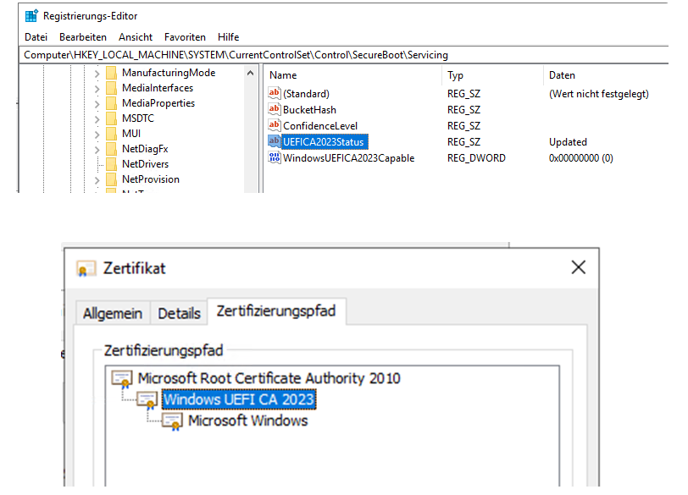This screenshot has height=495, width=688.
Task: Select the Microsoft Windows certificate entry
Action: point(248,421)
